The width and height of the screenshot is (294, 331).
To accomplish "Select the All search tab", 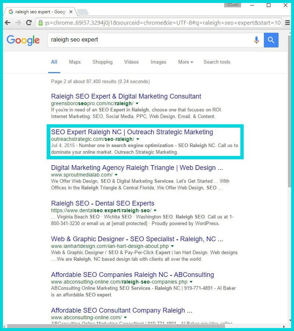I will (54, 62).
